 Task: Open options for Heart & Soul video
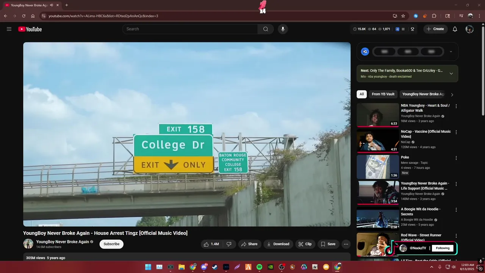pyautogui.click(x=456, y=106)
